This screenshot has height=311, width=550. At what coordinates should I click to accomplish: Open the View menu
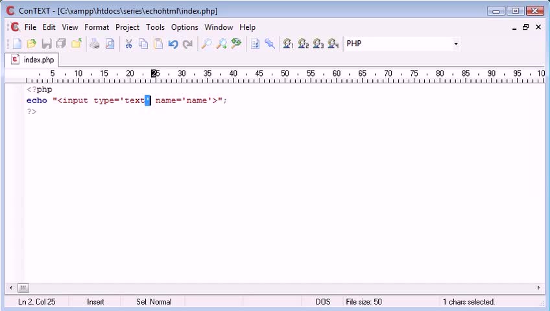pos(70,27)
